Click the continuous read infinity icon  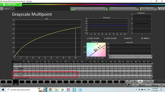pyautogui.click(x=151, y=82)
